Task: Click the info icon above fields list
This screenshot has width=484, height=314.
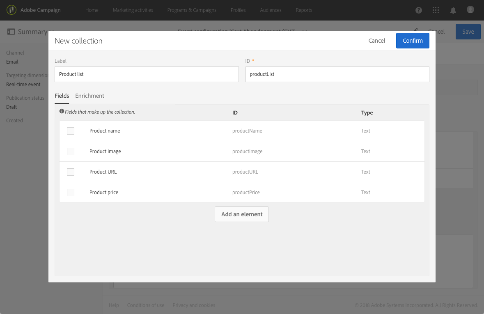Action: point(62,111)
